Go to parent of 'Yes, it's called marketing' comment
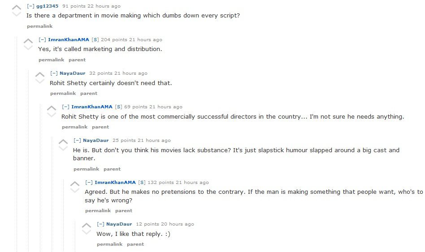 [77, 60]
